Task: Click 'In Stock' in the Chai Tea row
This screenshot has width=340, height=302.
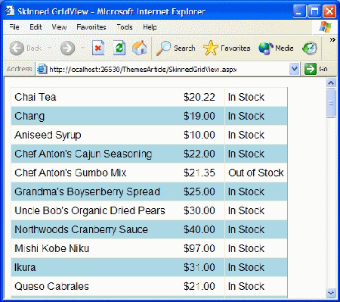Action: pyautogui.click(x=256, y=97)
